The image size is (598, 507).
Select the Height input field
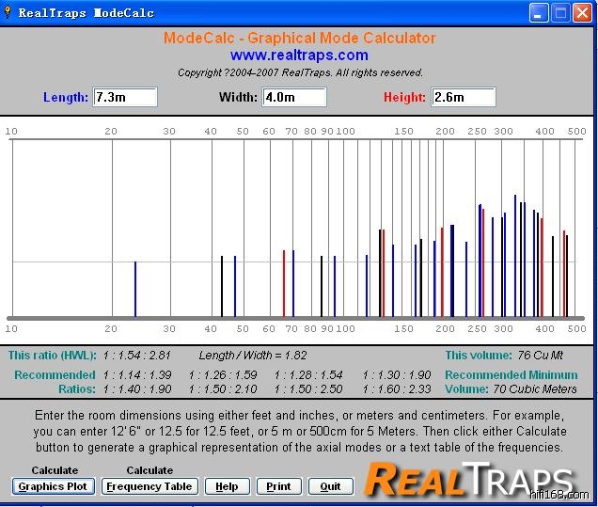tap(463, 97)
